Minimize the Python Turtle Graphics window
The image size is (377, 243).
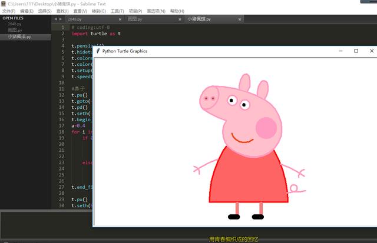pyautogui.click(x=340, y=51)
